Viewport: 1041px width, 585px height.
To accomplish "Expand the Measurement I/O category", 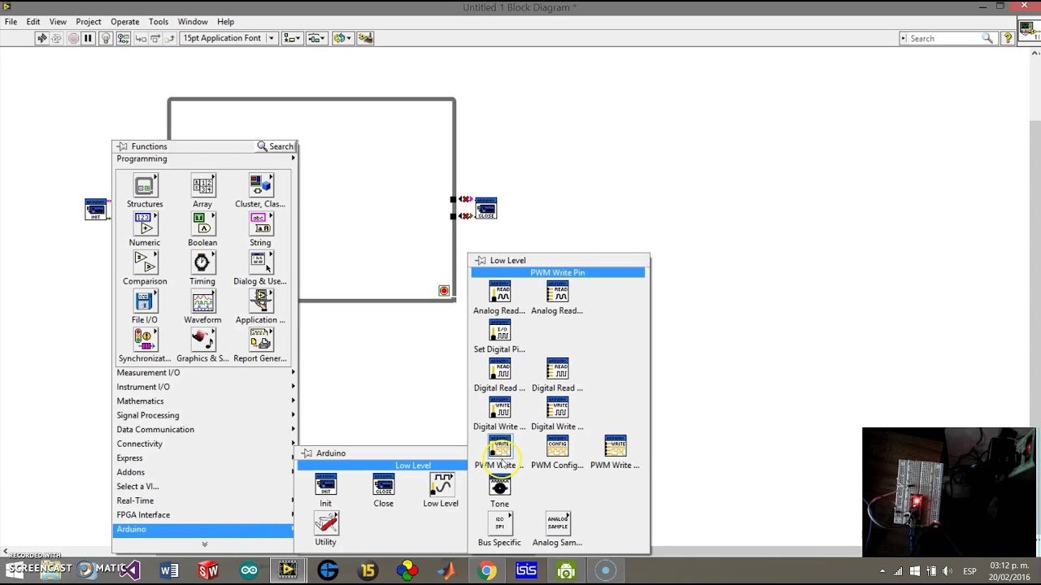I will tap(205, 372).
